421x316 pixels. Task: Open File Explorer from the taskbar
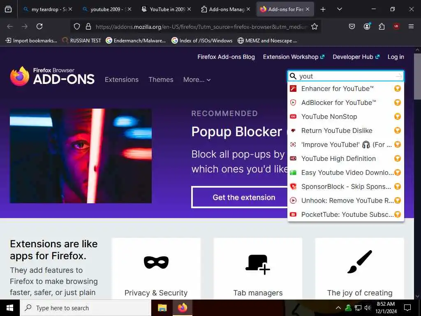pos(162,308)
